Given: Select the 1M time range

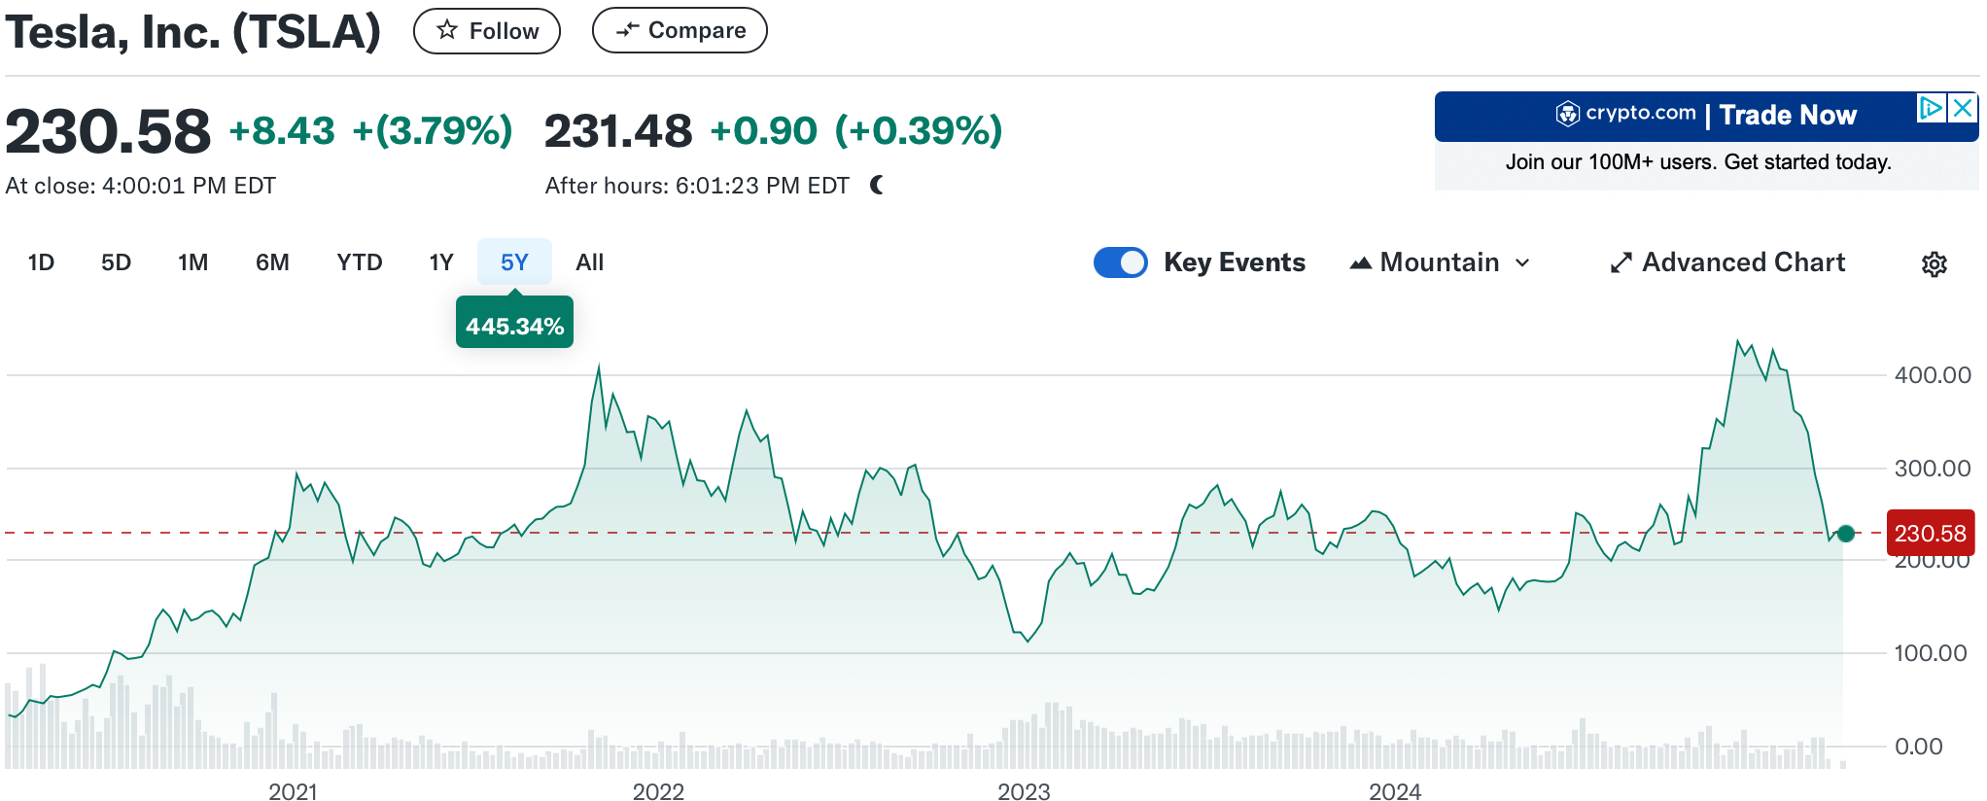Looking at the screenshot, I should pyautogui.click(x=192, y=262).
